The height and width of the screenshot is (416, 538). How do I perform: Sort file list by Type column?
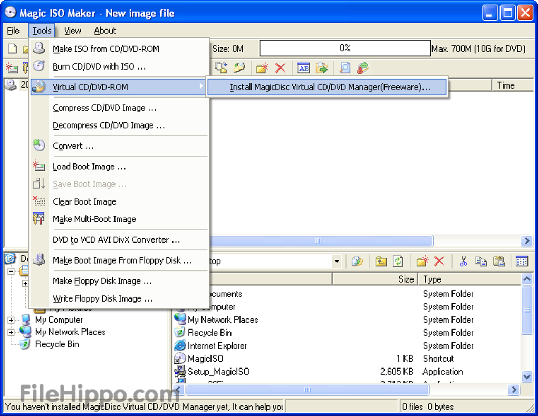pos(470,279)
